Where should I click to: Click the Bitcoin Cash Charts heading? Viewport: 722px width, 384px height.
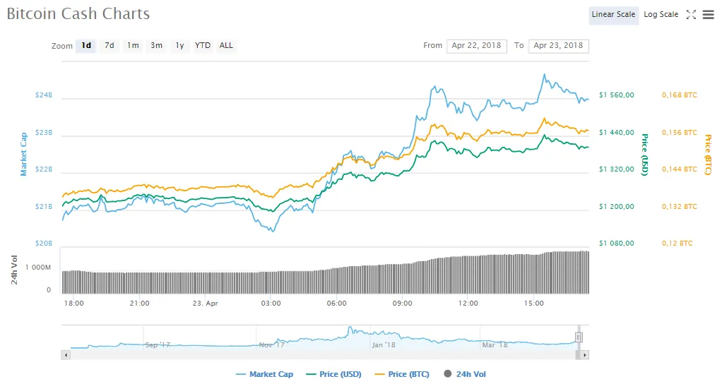pyautogui.click(x=78, y=14)
